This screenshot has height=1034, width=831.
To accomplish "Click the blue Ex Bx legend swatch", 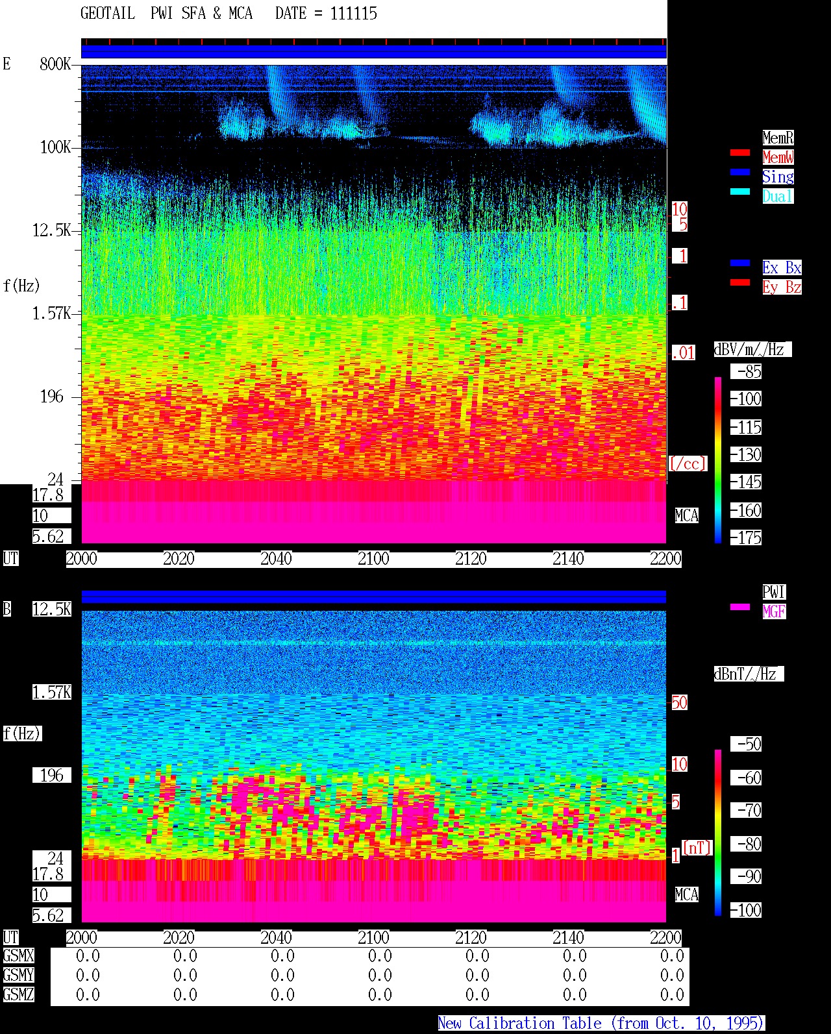I will coord(740,264).
